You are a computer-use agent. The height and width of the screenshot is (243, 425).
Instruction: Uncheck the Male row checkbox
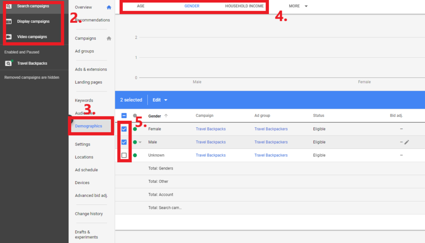124,142
